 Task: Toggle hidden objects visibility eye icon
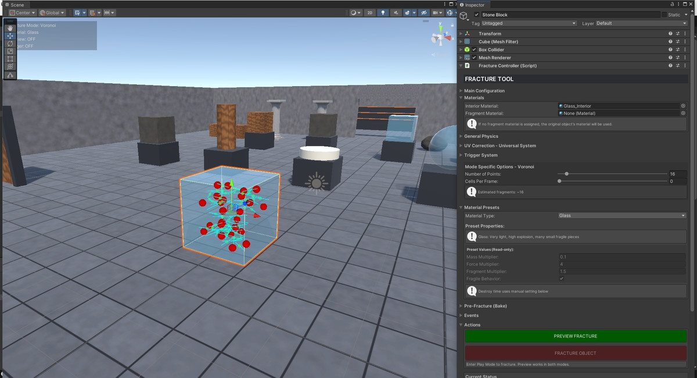(424, 12)
